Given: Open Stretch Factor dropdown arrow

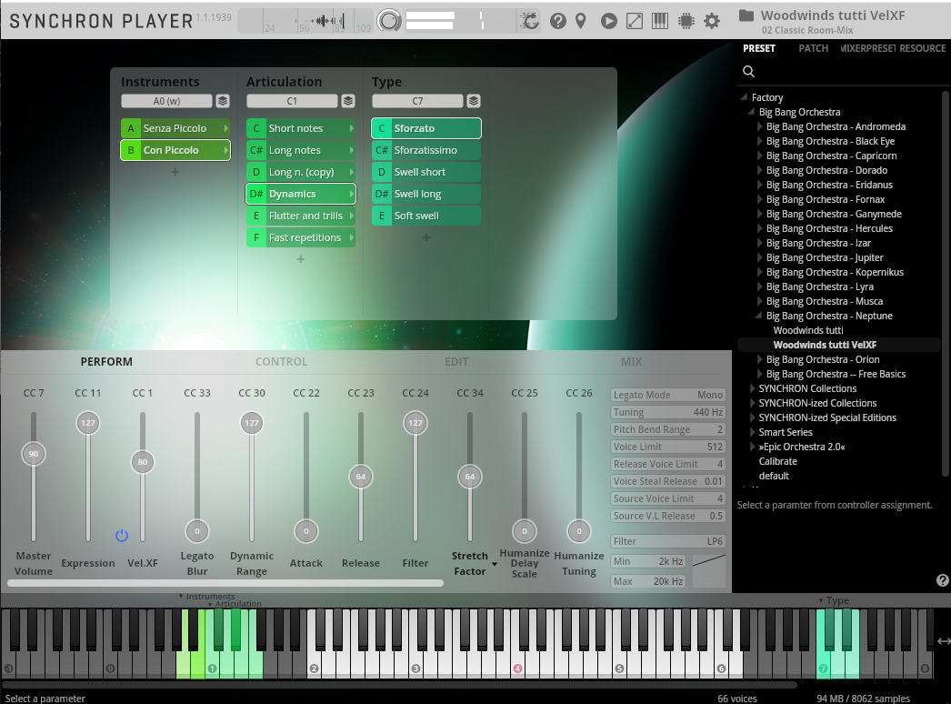Looking at the screenshot, I should [495, 565].
